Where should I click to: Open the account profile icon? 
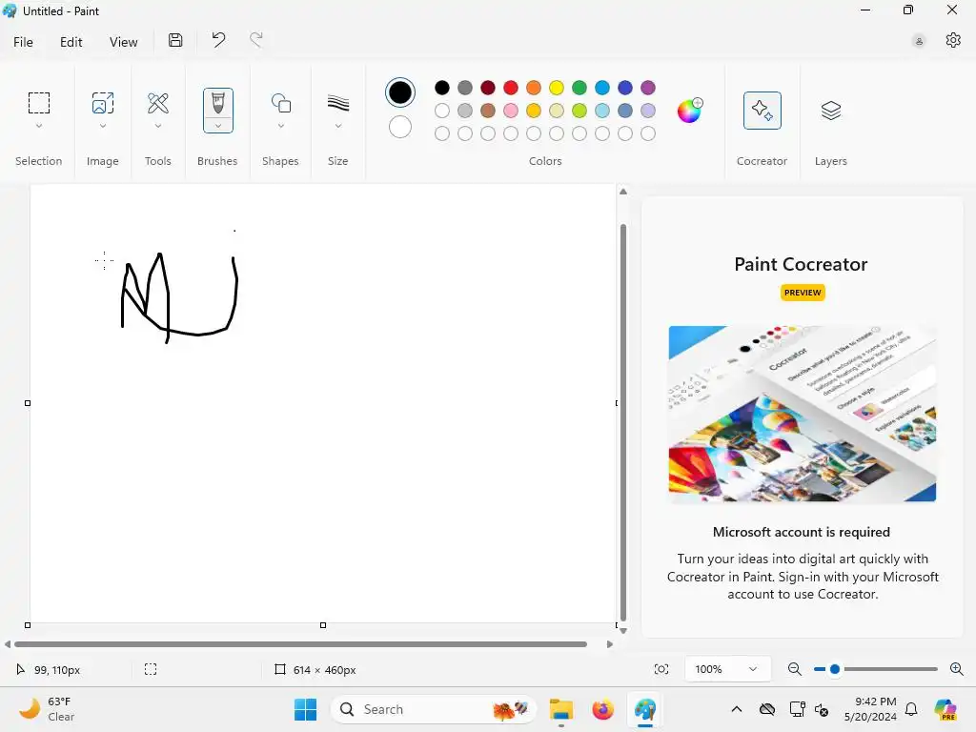[919, 41]
